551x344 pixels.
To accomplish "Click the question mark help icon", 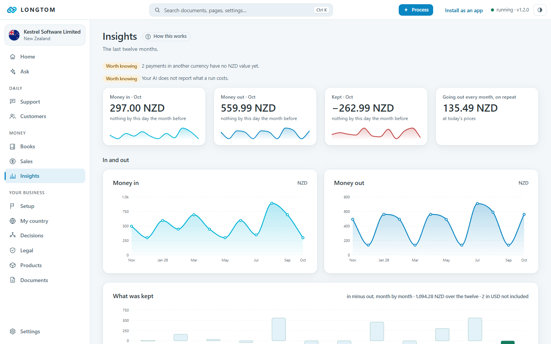I will point(148,37).
